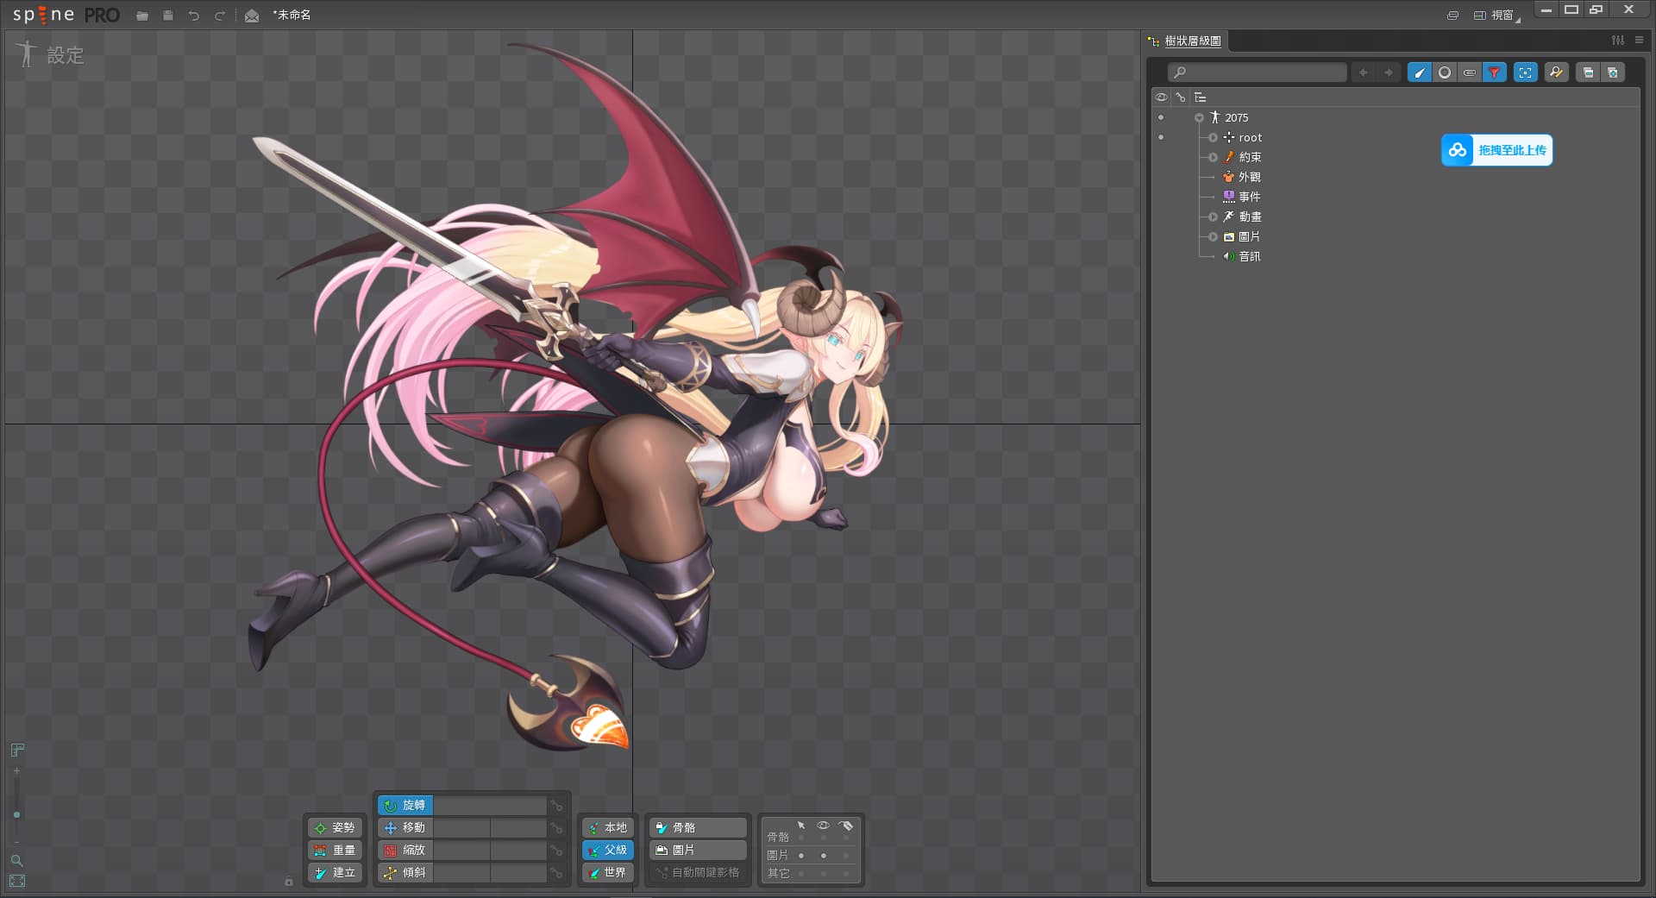This screenshot has height=898, width=1656.
Task: Select the 移動 (Translate) tool
Action: click(405, 827)
